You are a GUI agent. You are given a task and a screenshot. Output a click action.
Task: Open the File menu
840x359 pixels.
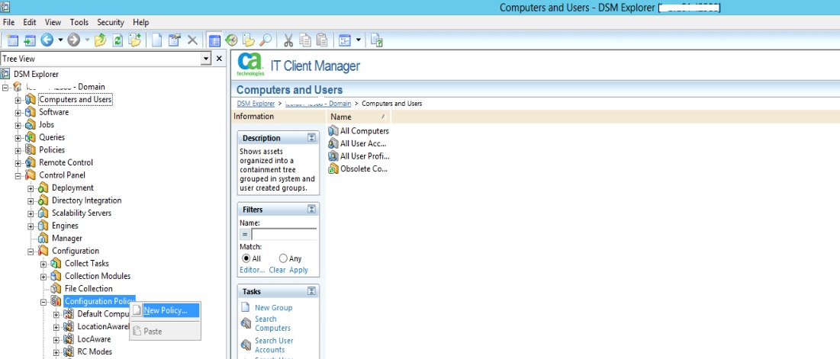tap(8, 22)
